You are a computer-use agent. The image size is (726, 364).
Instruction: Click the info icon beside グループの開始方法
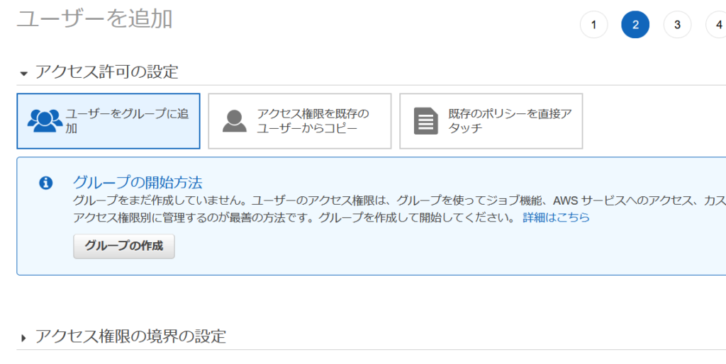[x=45, y=183]
